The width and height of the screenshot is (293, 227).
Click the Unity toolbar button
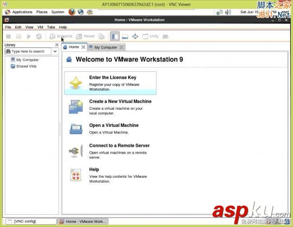(x=151, y=36)
